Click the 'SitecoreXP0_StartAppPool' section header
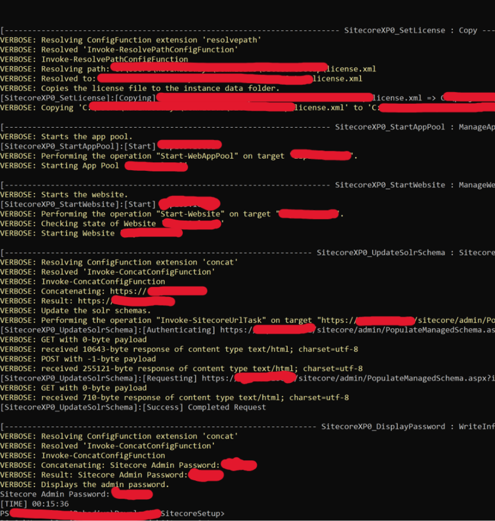This screenshot has width=495, height=521. pyautogui.click(x=247, y=127)
